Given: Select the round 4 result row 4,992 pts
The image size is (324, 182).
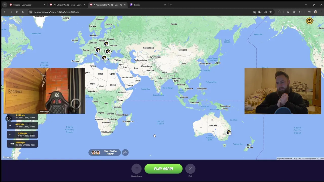Looking at the screenshot, I should pyautogui.click(x=22, y=125).
